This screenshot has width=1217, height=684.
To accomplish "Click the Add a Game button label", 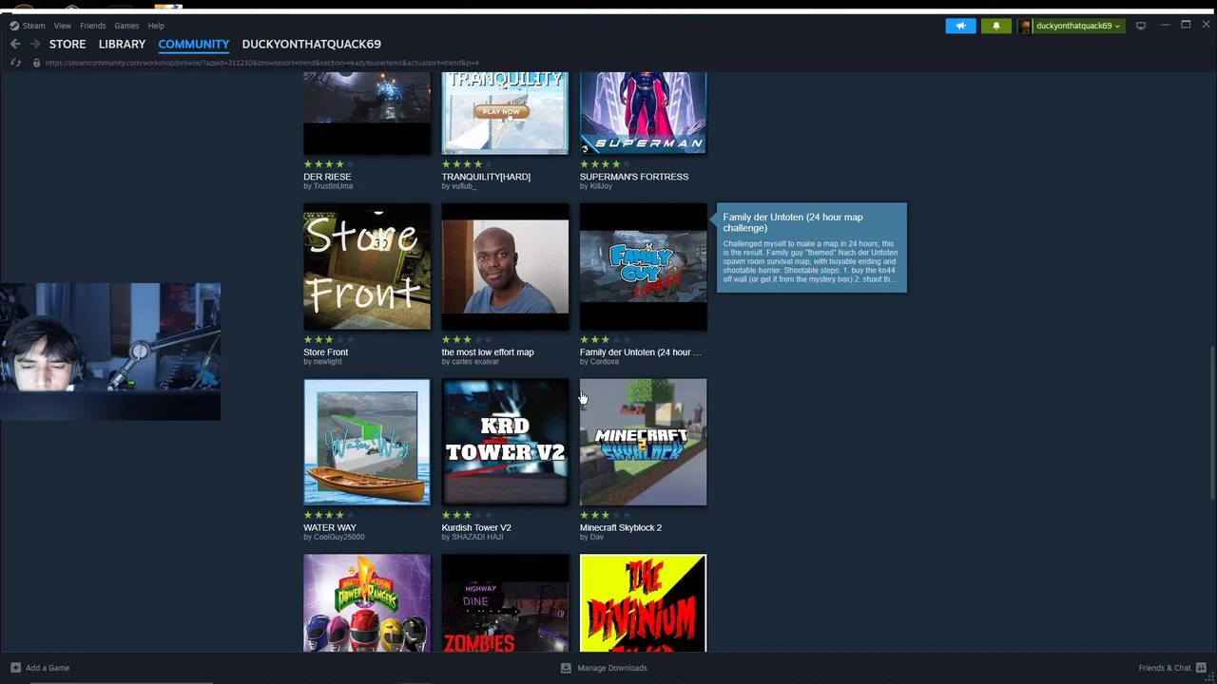I will (x=48, y=668).
